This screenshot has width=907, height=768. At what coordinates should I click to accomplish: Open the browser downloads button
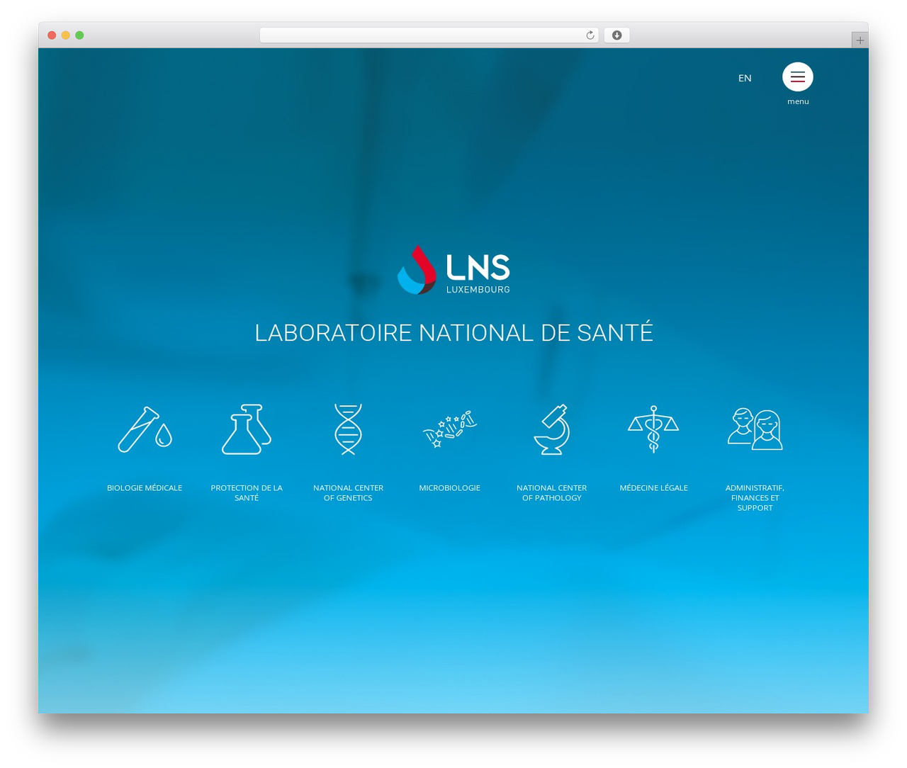[x=616, y=35]
